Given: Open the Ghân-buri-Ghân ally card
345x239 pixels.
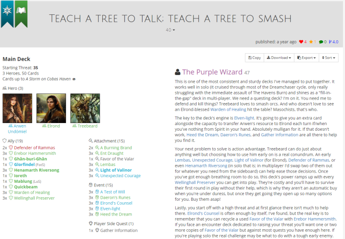Looking at the screenshot, I should click(x=30, y=159).
